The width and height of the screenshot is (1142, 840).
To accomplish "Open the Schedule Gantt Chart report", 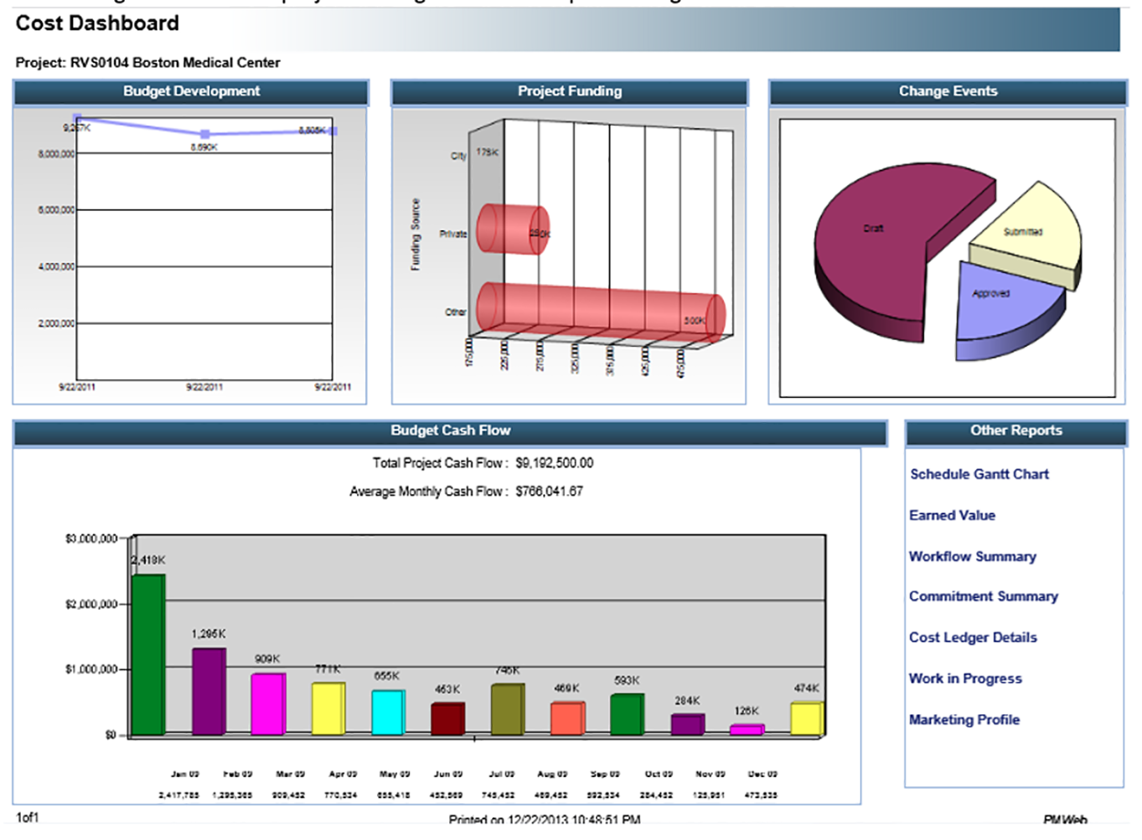I will coord(979,474).
